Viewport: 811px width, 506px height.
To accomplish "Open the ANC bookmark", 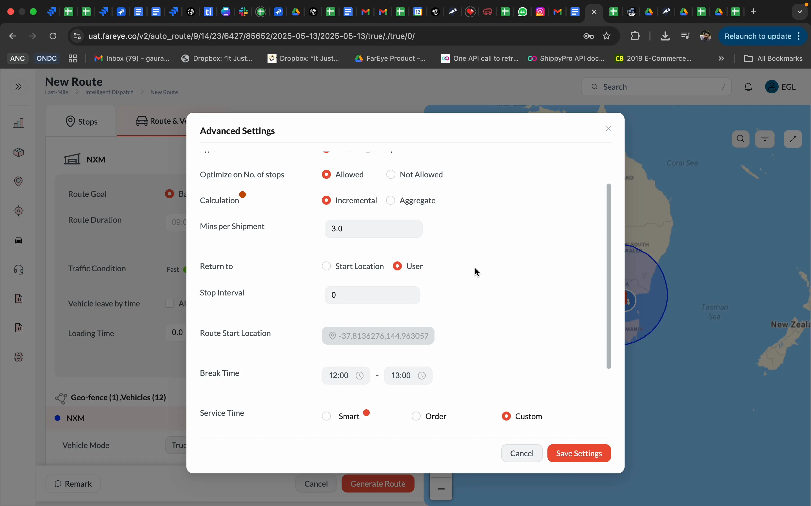I will pos(17,58).
